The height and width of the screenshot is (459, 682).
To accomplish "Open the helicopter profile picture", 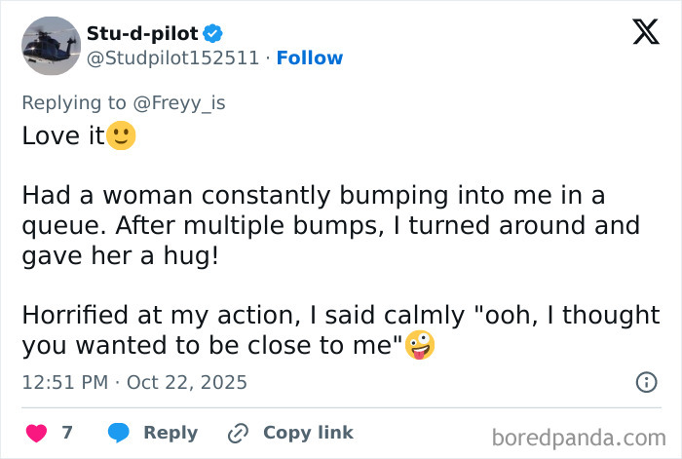I will coord(50,46).
